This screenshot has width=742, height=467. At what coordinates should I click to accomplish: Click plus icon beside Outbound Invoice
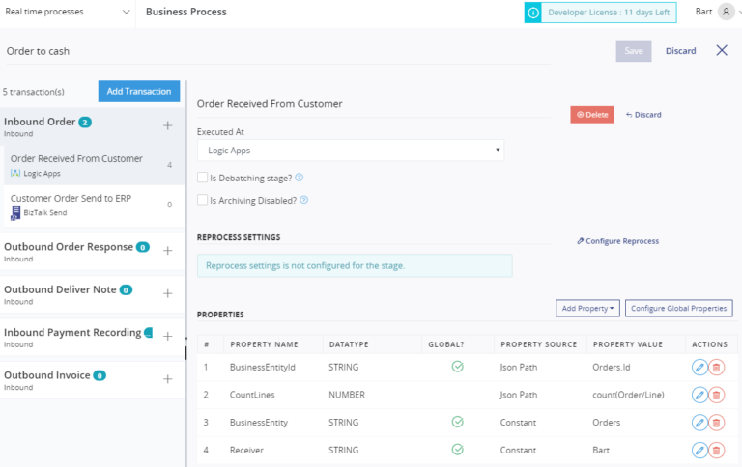pos(167,379)
